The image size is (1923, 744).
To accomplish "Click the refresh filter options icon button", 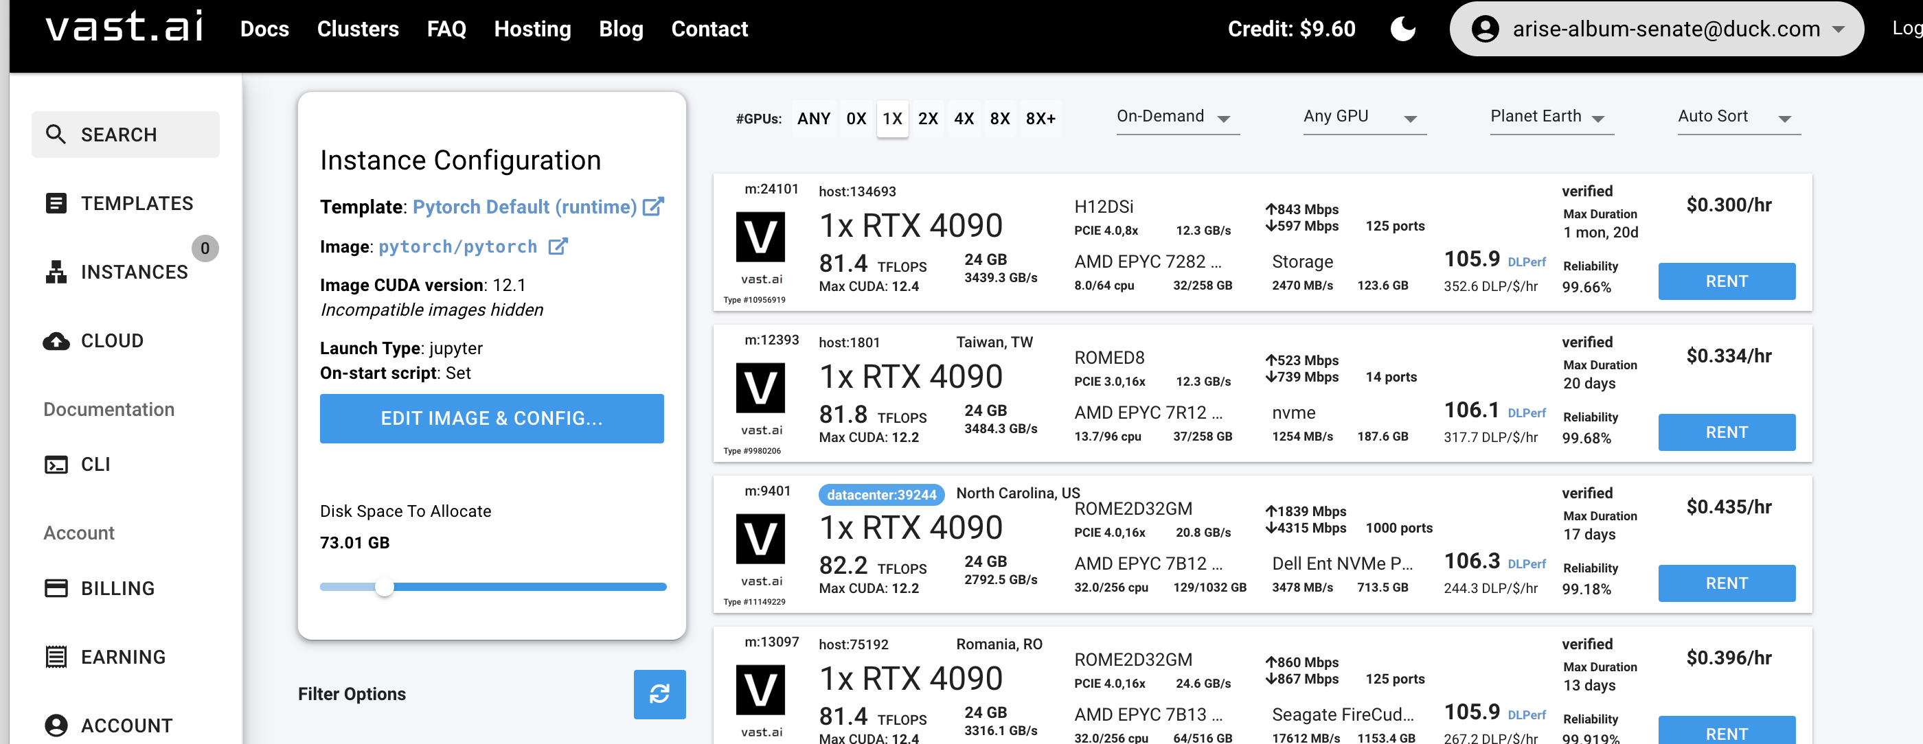I will (x=659, y=694).
